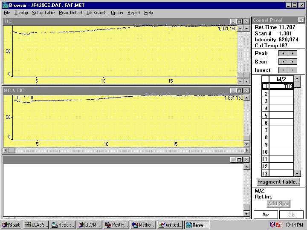Click the Add Spc button
Viewport: 307px width, 230px height.
(x=278, y=204)
